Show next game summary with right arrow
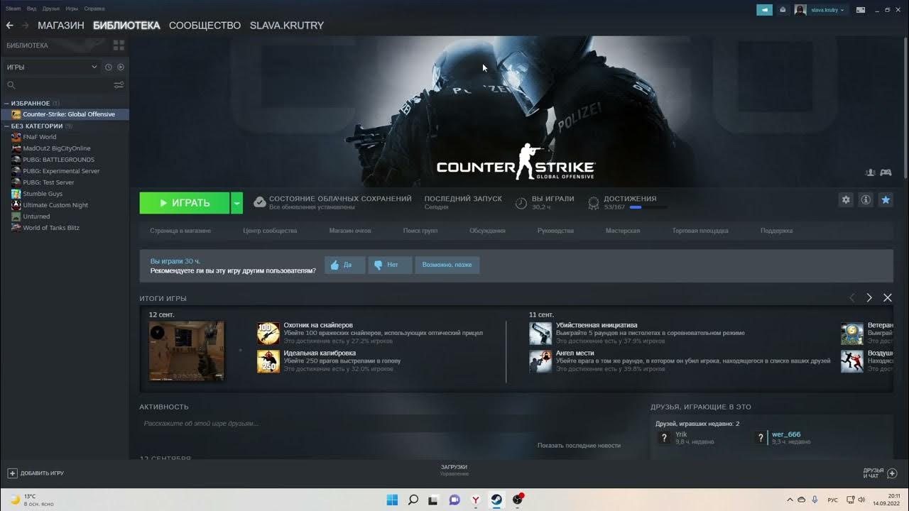 869,298
